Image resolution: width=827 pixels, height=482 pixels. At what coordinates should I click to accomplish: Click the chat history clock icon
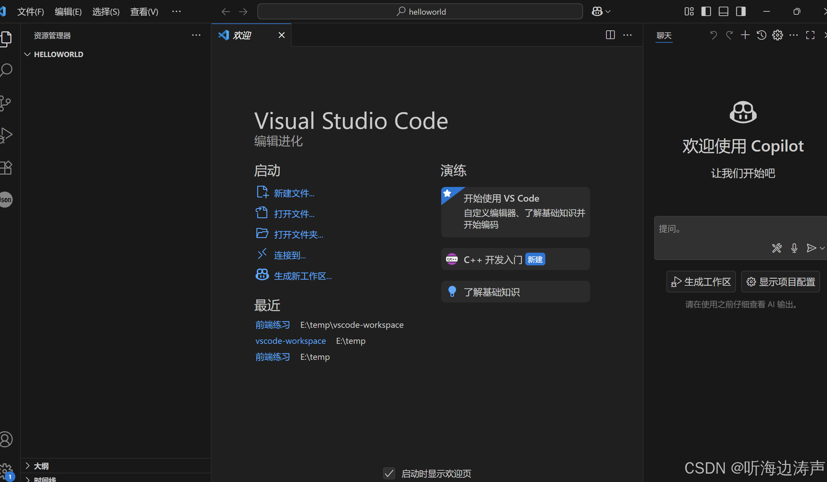pyautogui.click(x=761, y=35)
